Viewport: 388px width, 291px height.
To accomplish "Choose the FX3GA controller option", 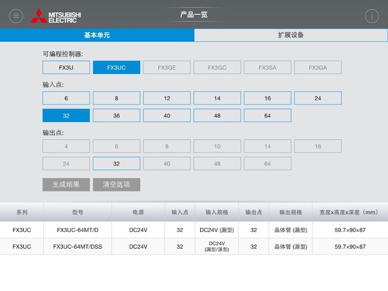I will (318, 67).
